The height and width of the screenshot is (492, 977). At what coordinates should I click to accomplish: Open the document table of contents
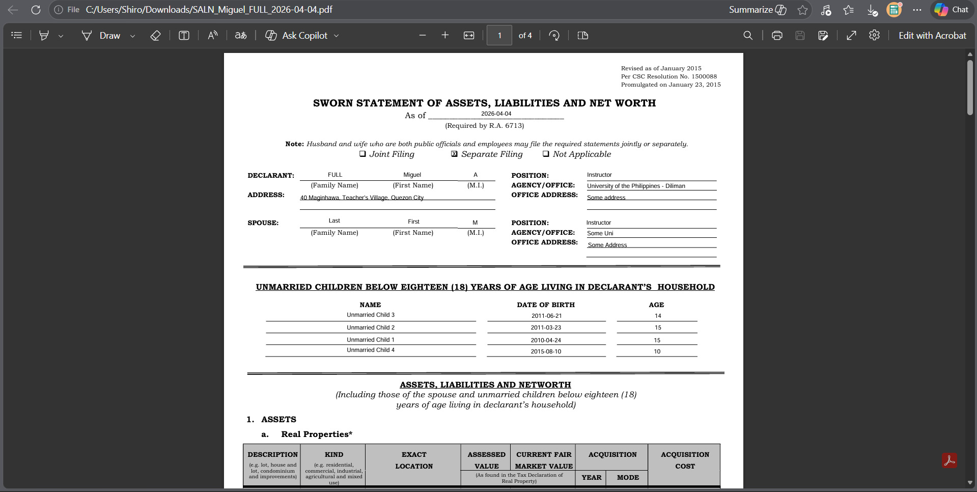[x=17, y=35]
